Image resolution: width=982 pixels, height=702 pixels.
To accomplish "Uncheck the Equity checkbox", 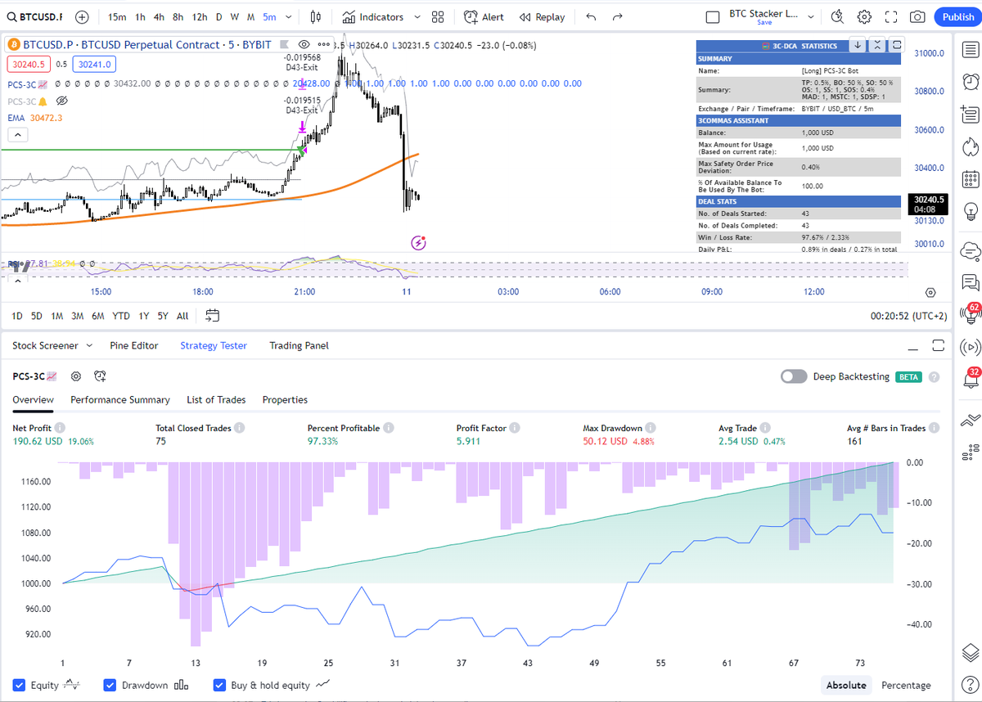I will pos(19,685).
